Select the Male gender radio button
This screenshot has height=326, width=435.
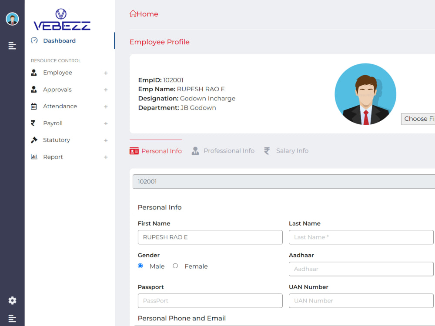[x=140, y=266]
